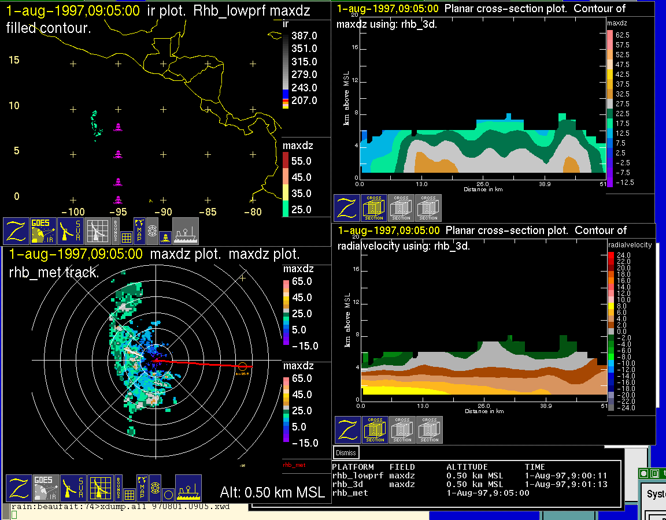
Task: Click the small grid icon in IR plot toolbar
Action: (x=127, y=236)
